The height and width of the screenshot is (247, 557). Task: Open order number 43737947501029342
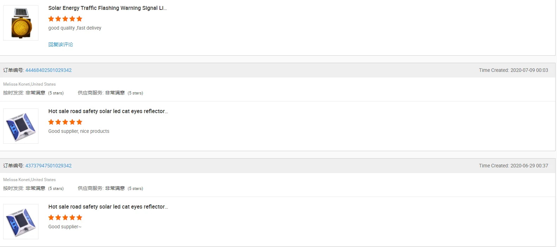(x=48, y=166)
